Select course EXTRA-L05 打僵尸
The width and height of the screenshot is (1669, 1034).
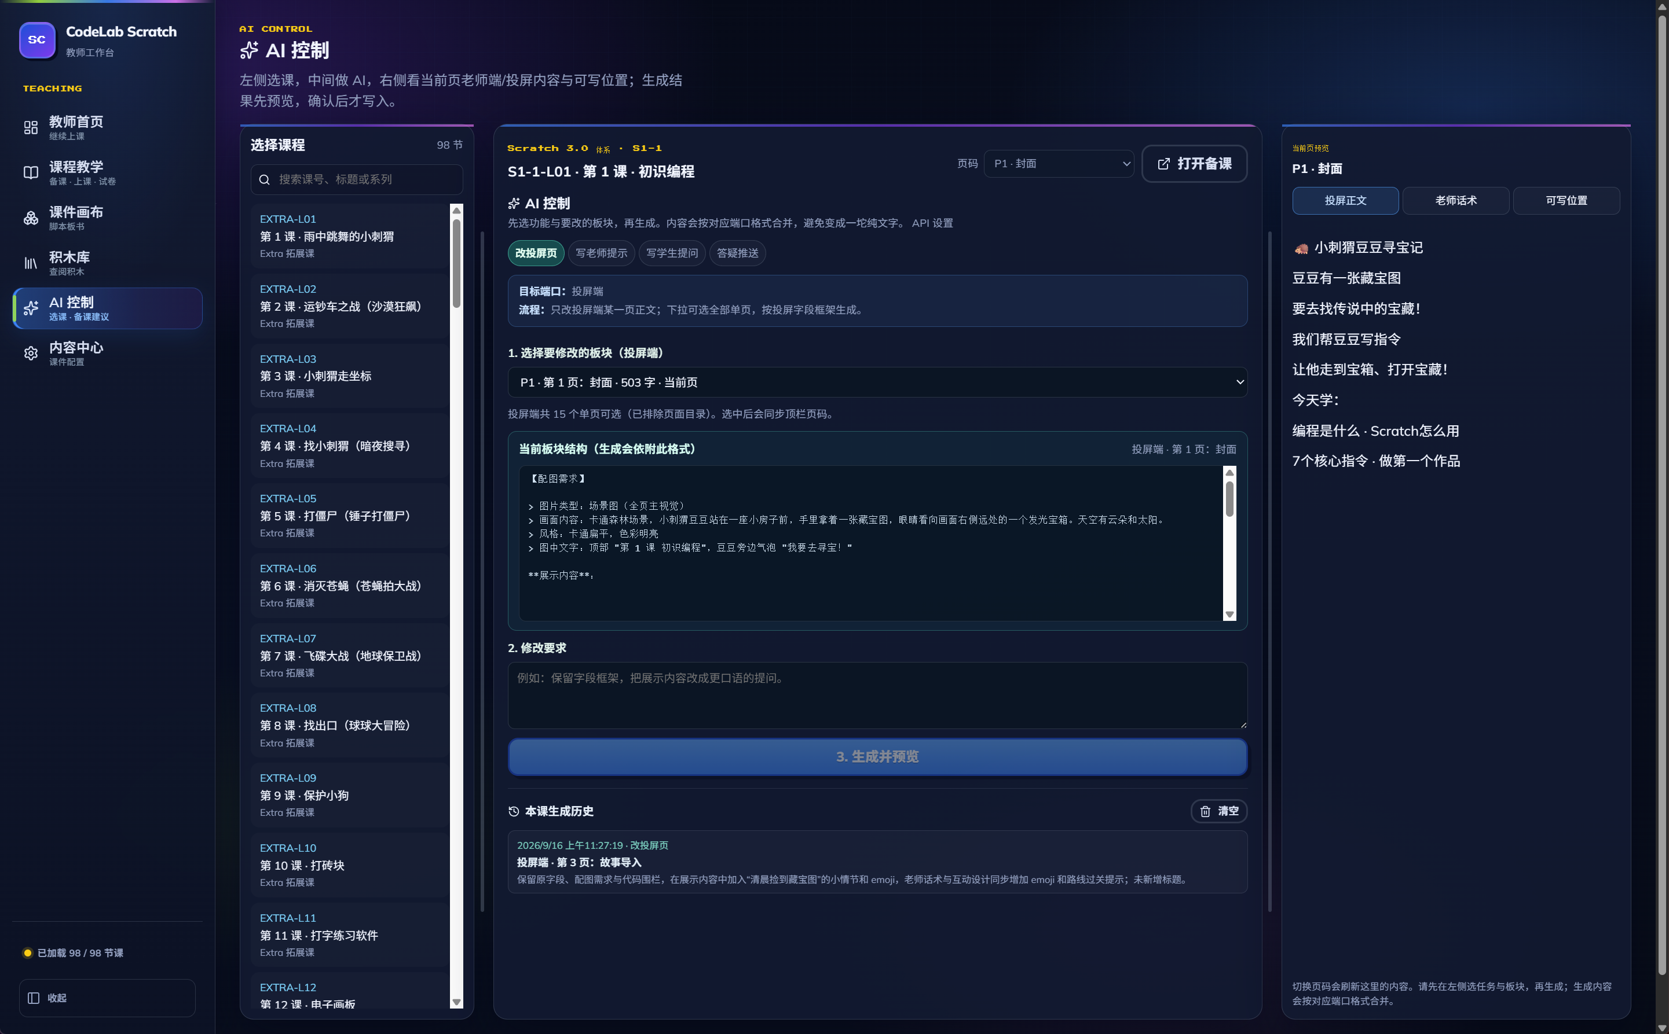(x=350, y=516)
